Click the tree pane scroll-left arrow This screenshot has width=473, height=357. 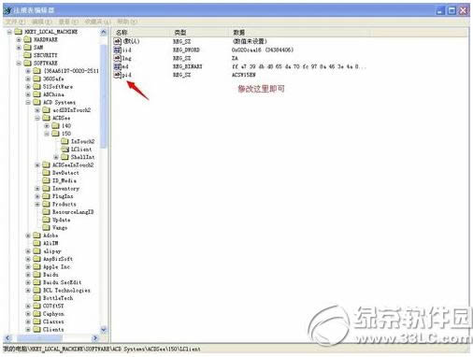click(8, 337)
